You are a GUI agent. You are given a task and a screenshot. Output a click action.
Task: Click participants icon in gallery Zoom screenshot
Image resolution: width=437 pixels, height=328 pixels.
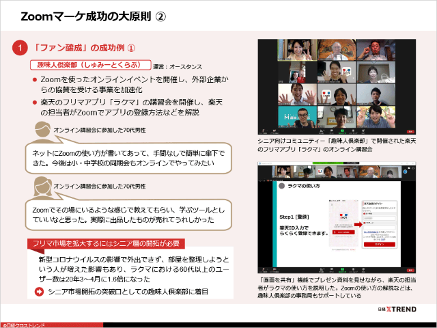(x=322, y=131)
